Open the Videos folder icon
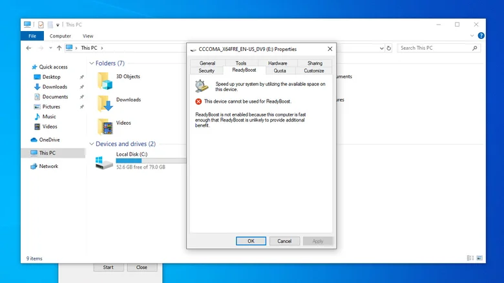Viewport: 504px width, 283px height. (105, 127)
